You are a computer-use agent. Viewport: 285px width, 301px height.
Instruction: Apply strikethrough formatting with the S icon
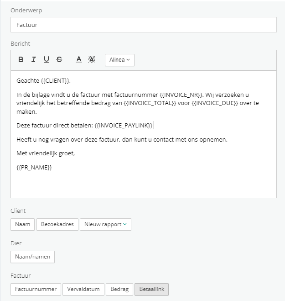point(59,59)
